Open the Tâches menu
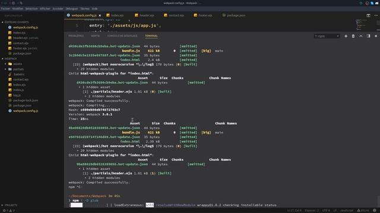The width and height of the screenshot is (380, 213). (85, 8)
